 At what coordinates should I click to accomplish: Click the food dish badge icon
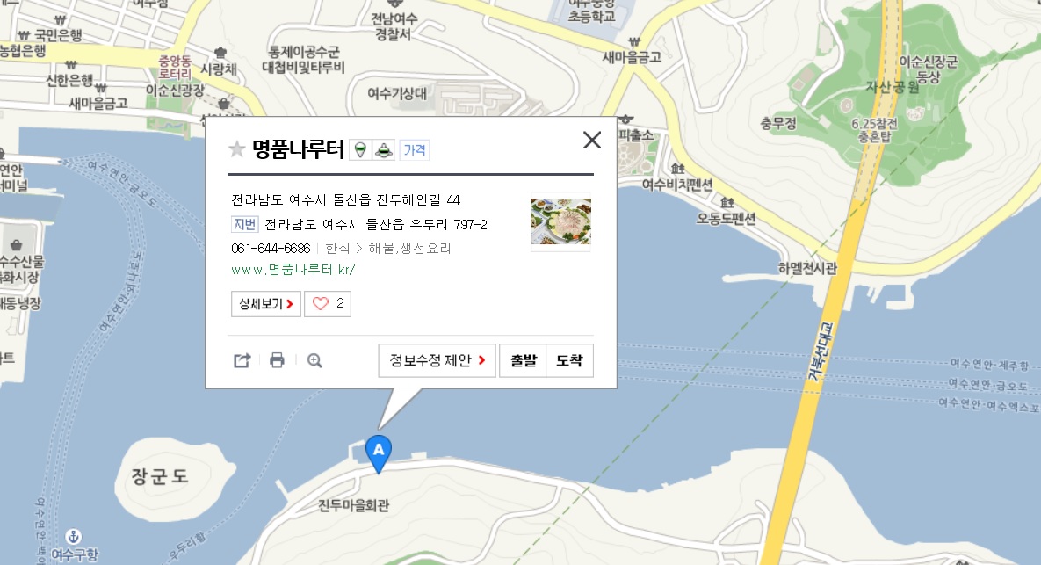(383, 150)
